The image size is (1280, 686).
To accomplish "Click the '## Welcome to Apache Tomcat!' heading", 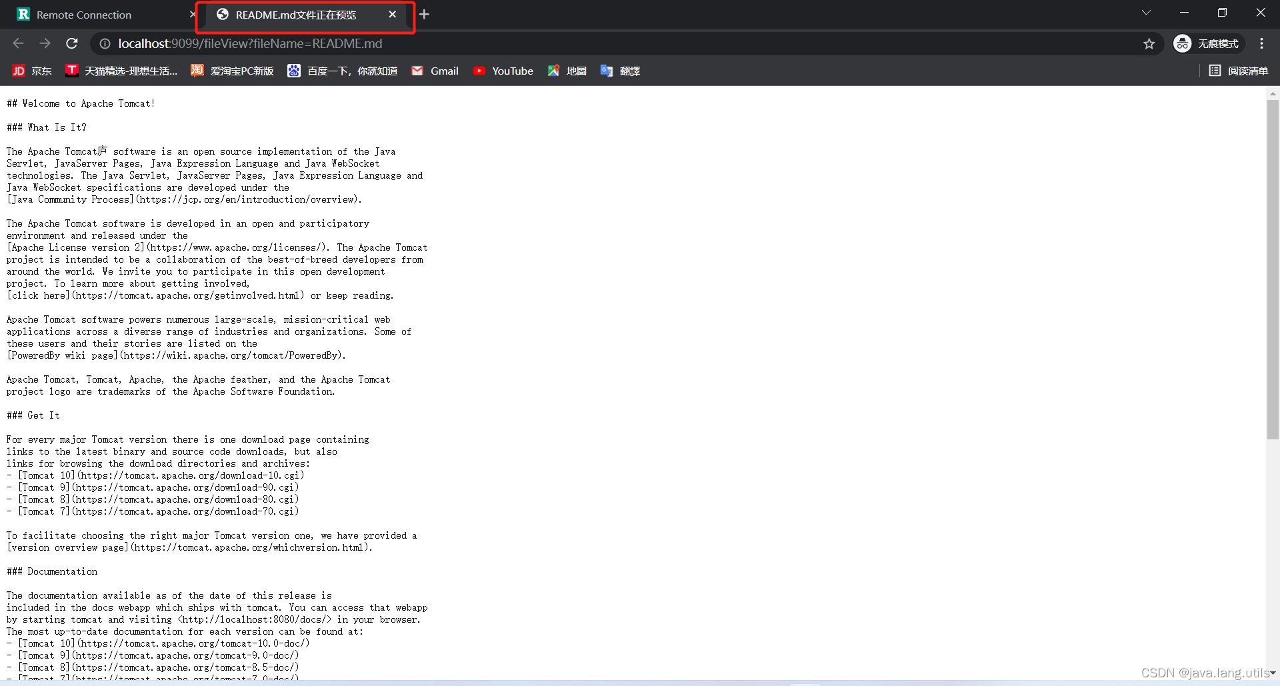I will coord(81,103).
